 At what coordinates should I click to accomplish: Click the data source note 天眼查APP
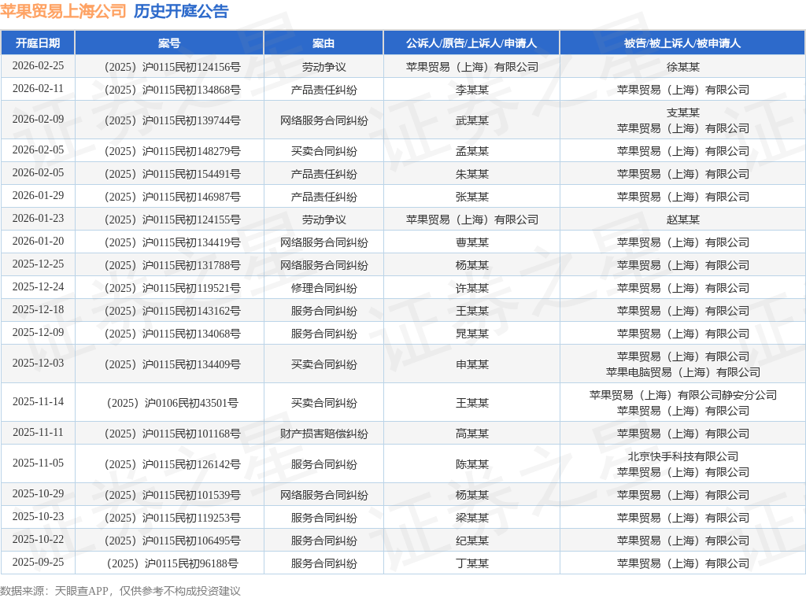[x=81, y=591]
